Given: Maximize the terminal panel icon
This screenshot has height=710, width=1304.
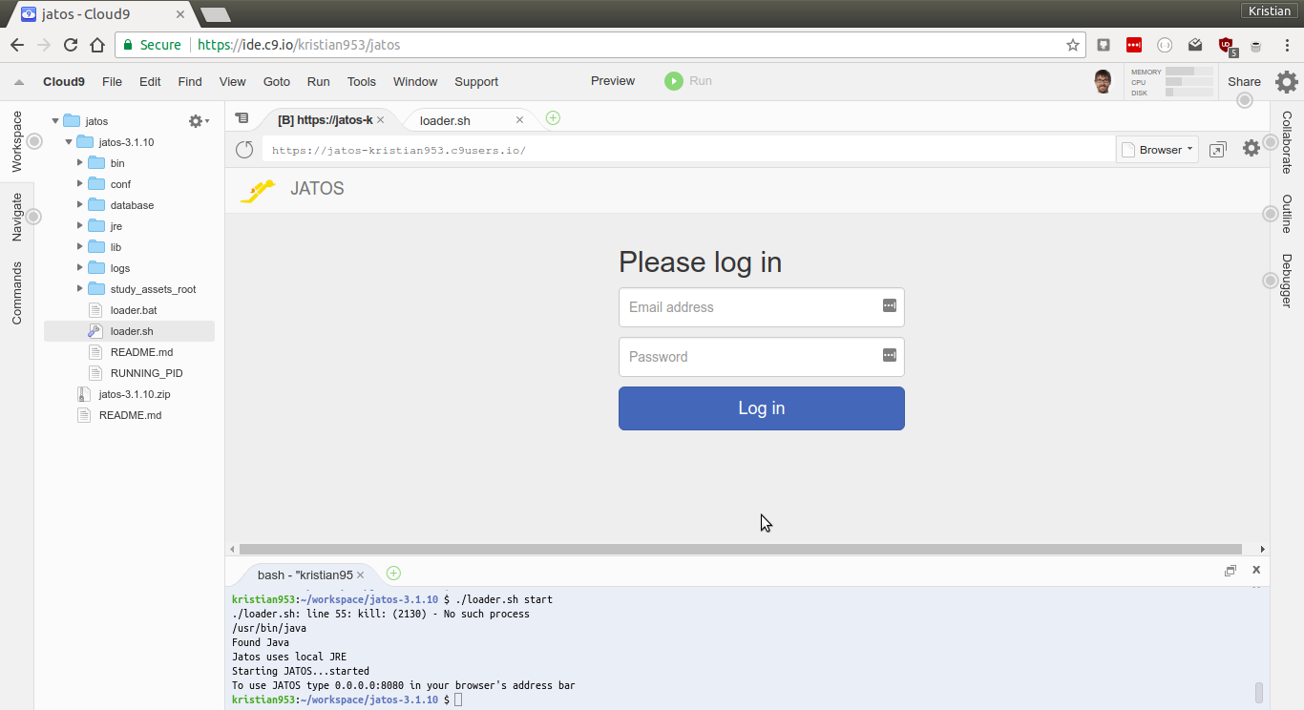Looking at the screenshot, I should [1230, 571].
